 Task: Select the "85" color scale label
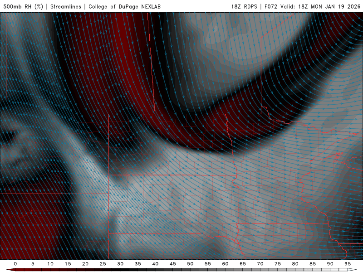(313, 264)
